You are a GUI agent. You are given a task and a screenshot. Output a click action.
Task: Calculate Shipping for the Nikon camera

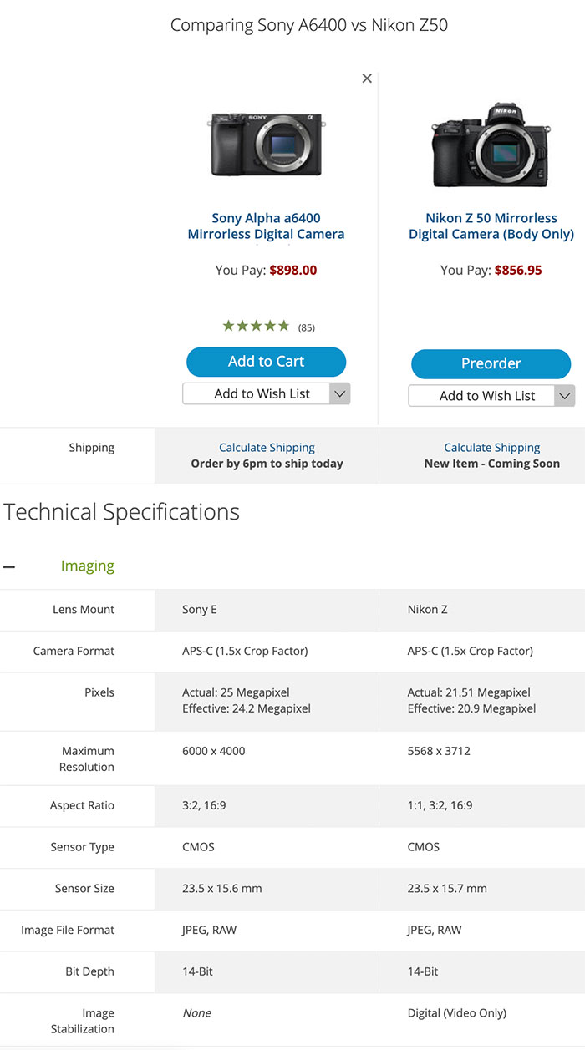tap(492, 448)
